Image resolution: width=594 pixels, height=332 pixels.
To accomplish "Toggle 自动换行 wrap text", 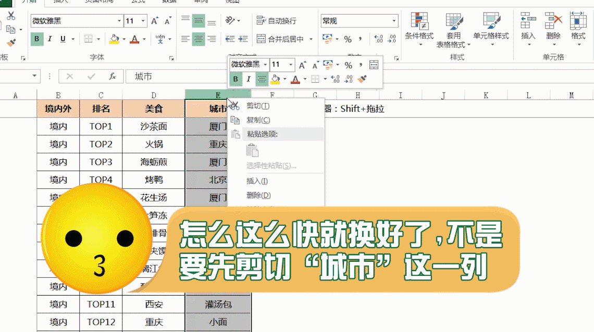I will click(x=277, y=21).
